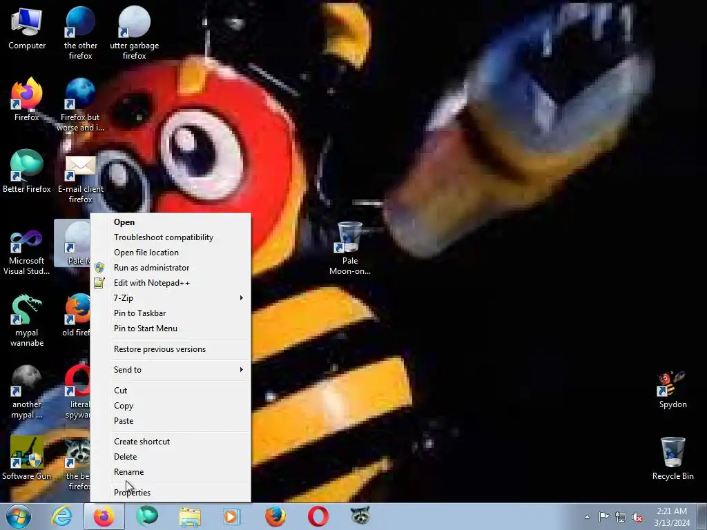Open the green globe taskbar icon
The width and height of the screenshot is (707, 530).
[147, 516]
